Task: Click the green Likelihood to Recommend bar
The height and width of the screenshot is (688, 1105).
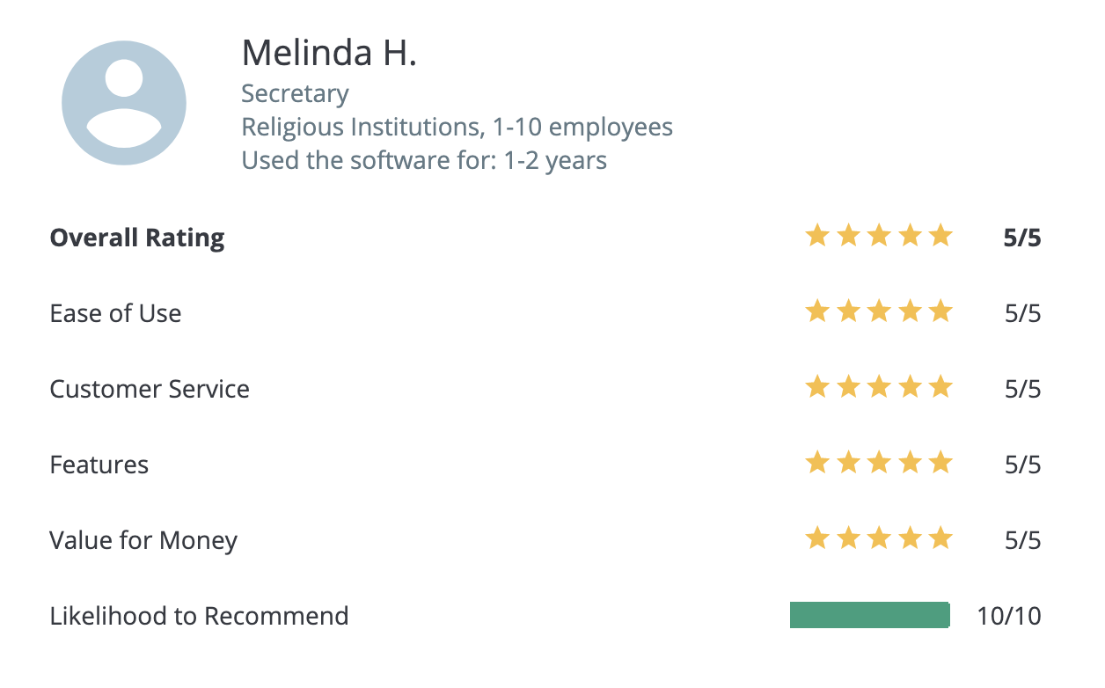Action: 870,615
